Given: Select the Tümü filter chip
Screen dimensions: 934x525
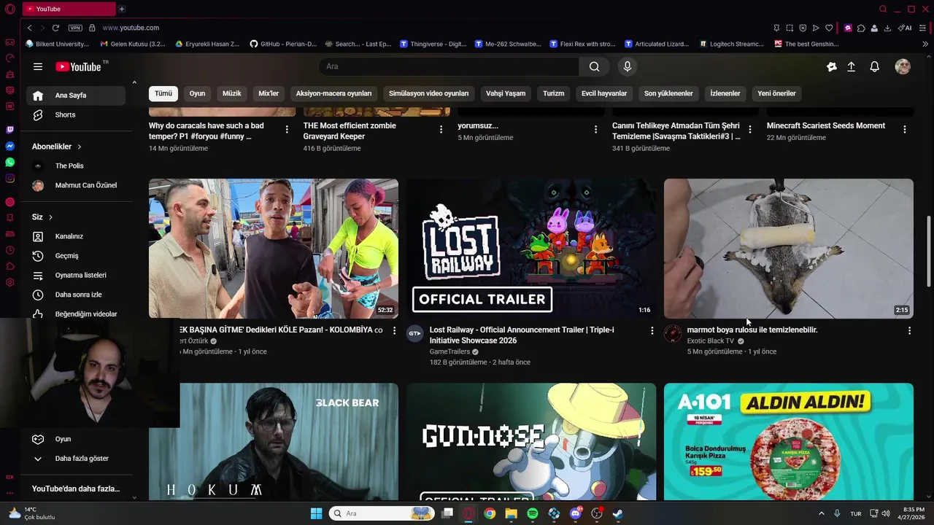Looking at the screenshot, I should tap(163, 93).
